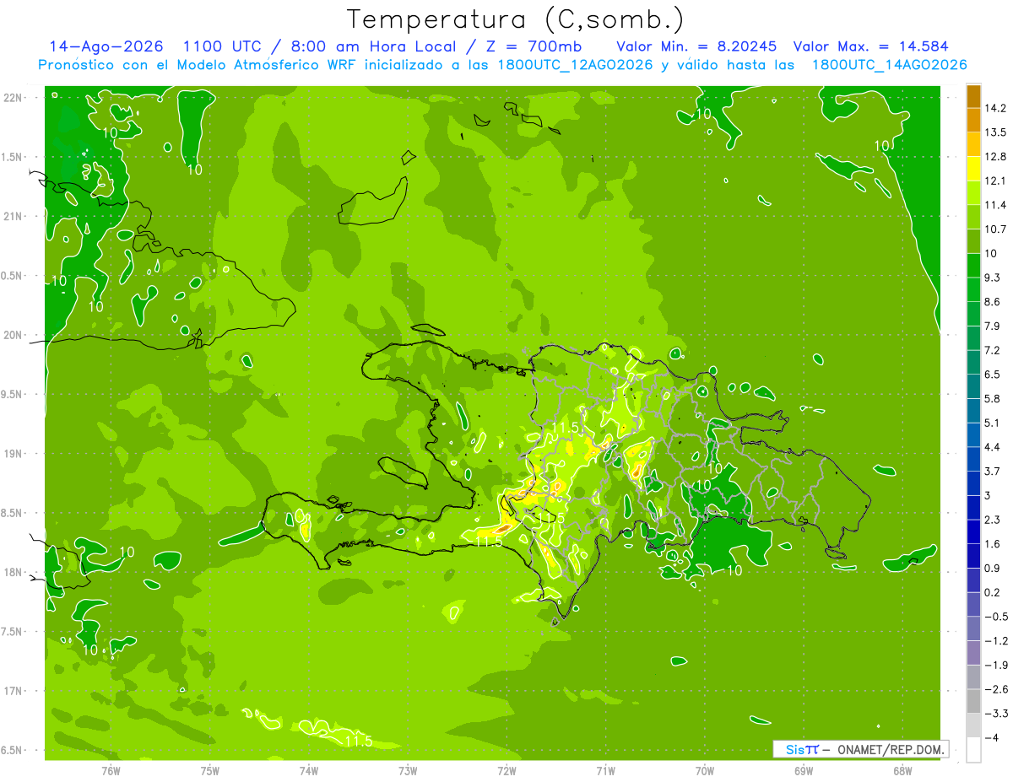Click the title "Temperatura (C,somb.)"
This screenshot has width=1013, height=782.
pos(515,20)
